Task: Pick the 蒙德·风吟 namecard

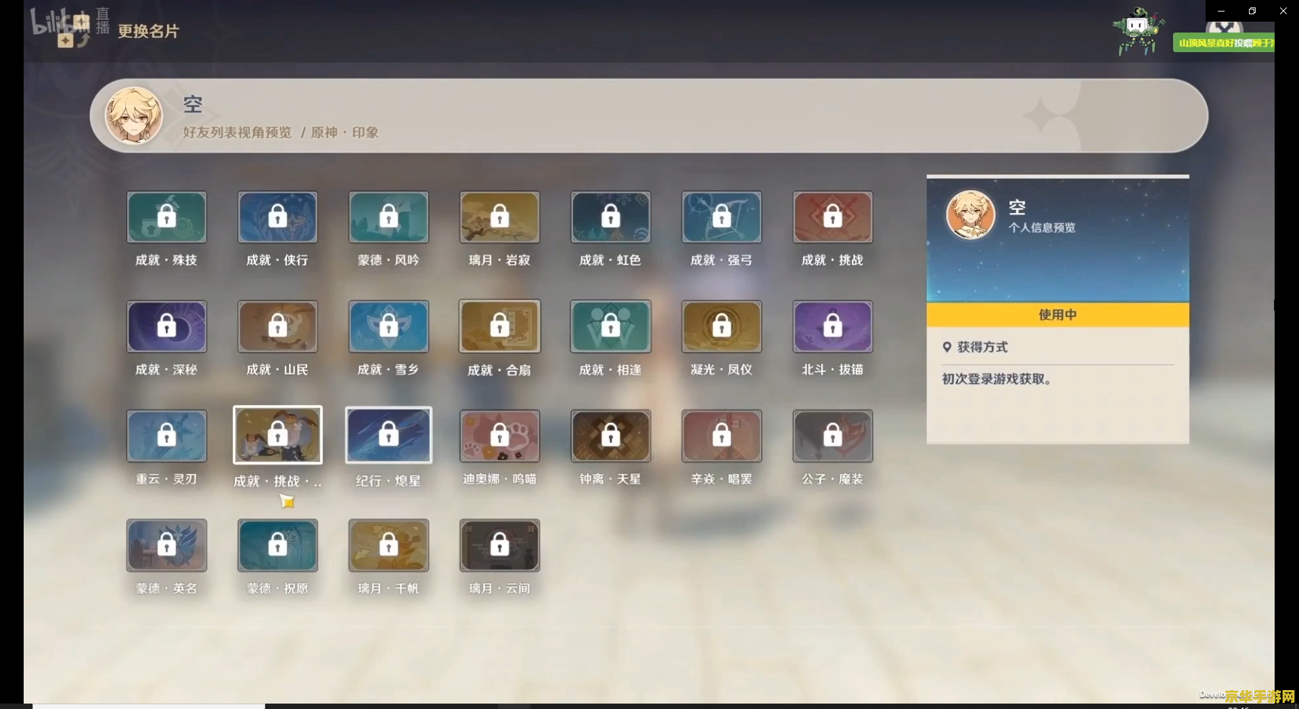Action: (388, 217)
